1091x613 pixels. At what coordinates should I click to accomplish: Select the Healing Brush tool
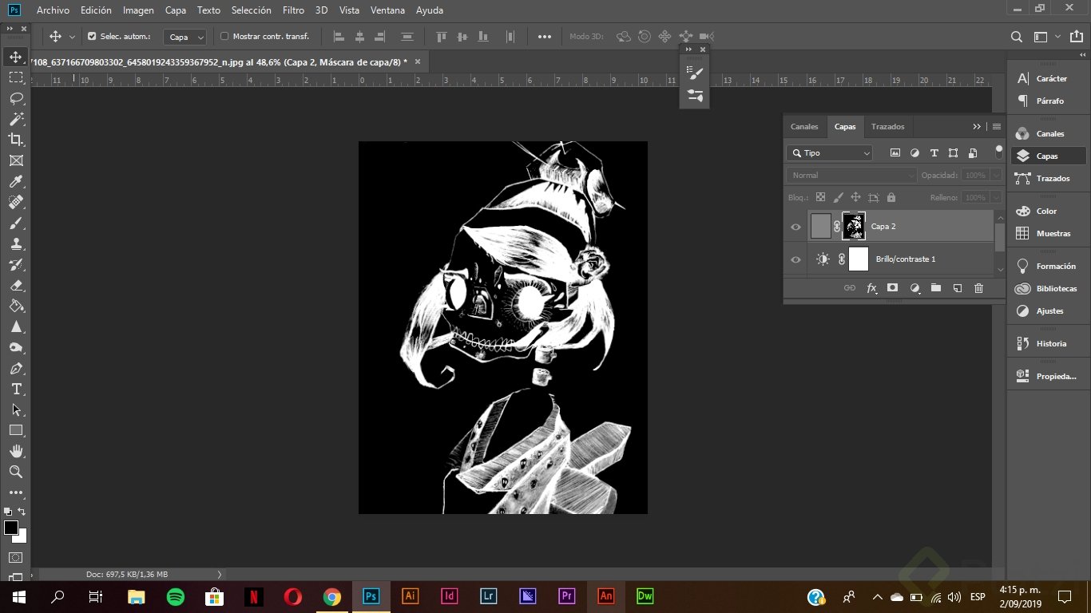(15, 202)
